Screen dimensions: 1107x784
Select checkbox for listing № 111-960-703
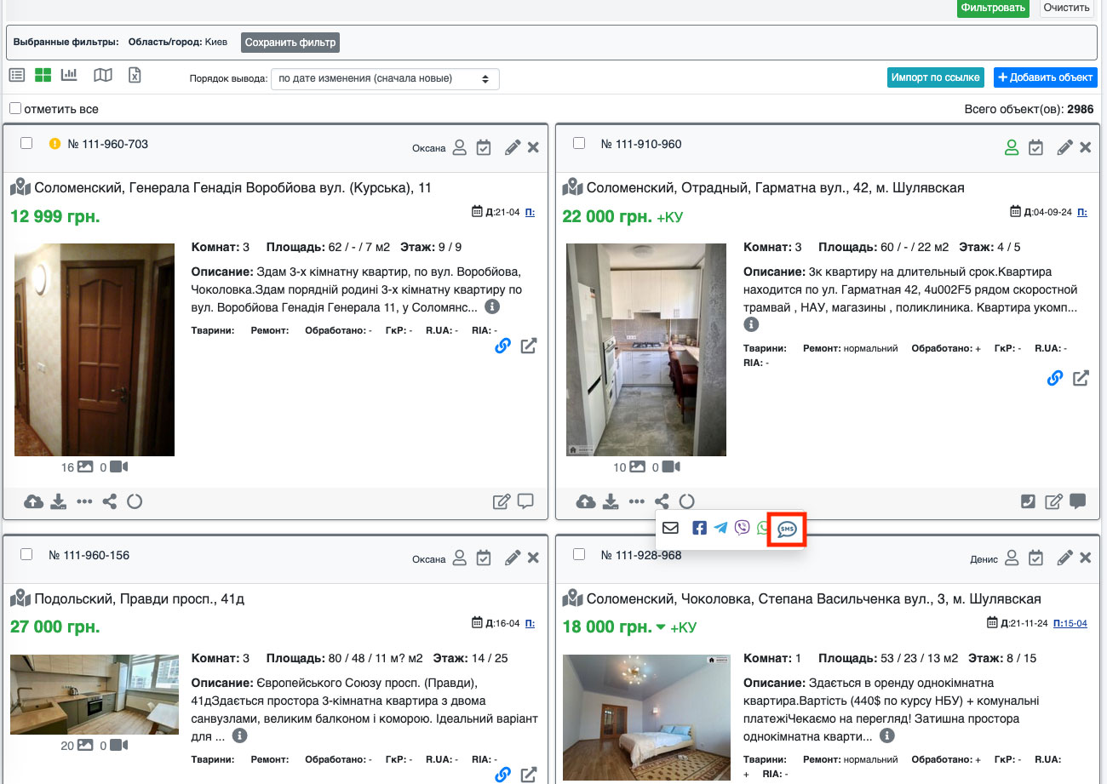point(26,144)
